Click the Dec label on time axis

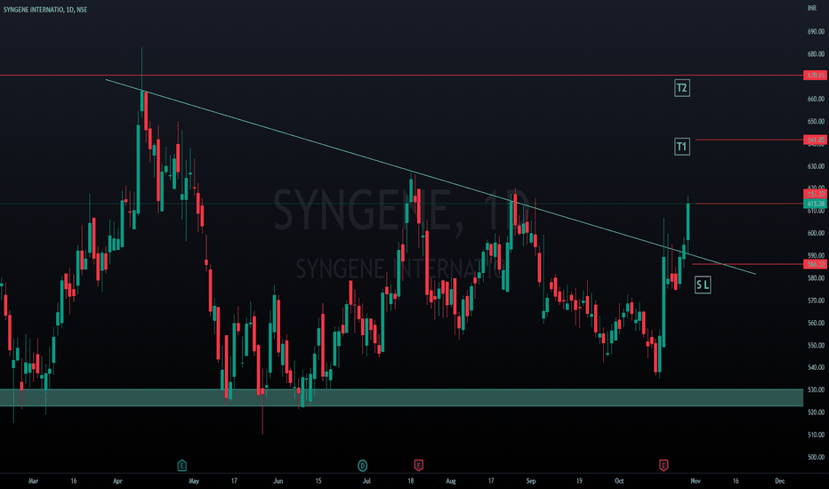[779, 481]
